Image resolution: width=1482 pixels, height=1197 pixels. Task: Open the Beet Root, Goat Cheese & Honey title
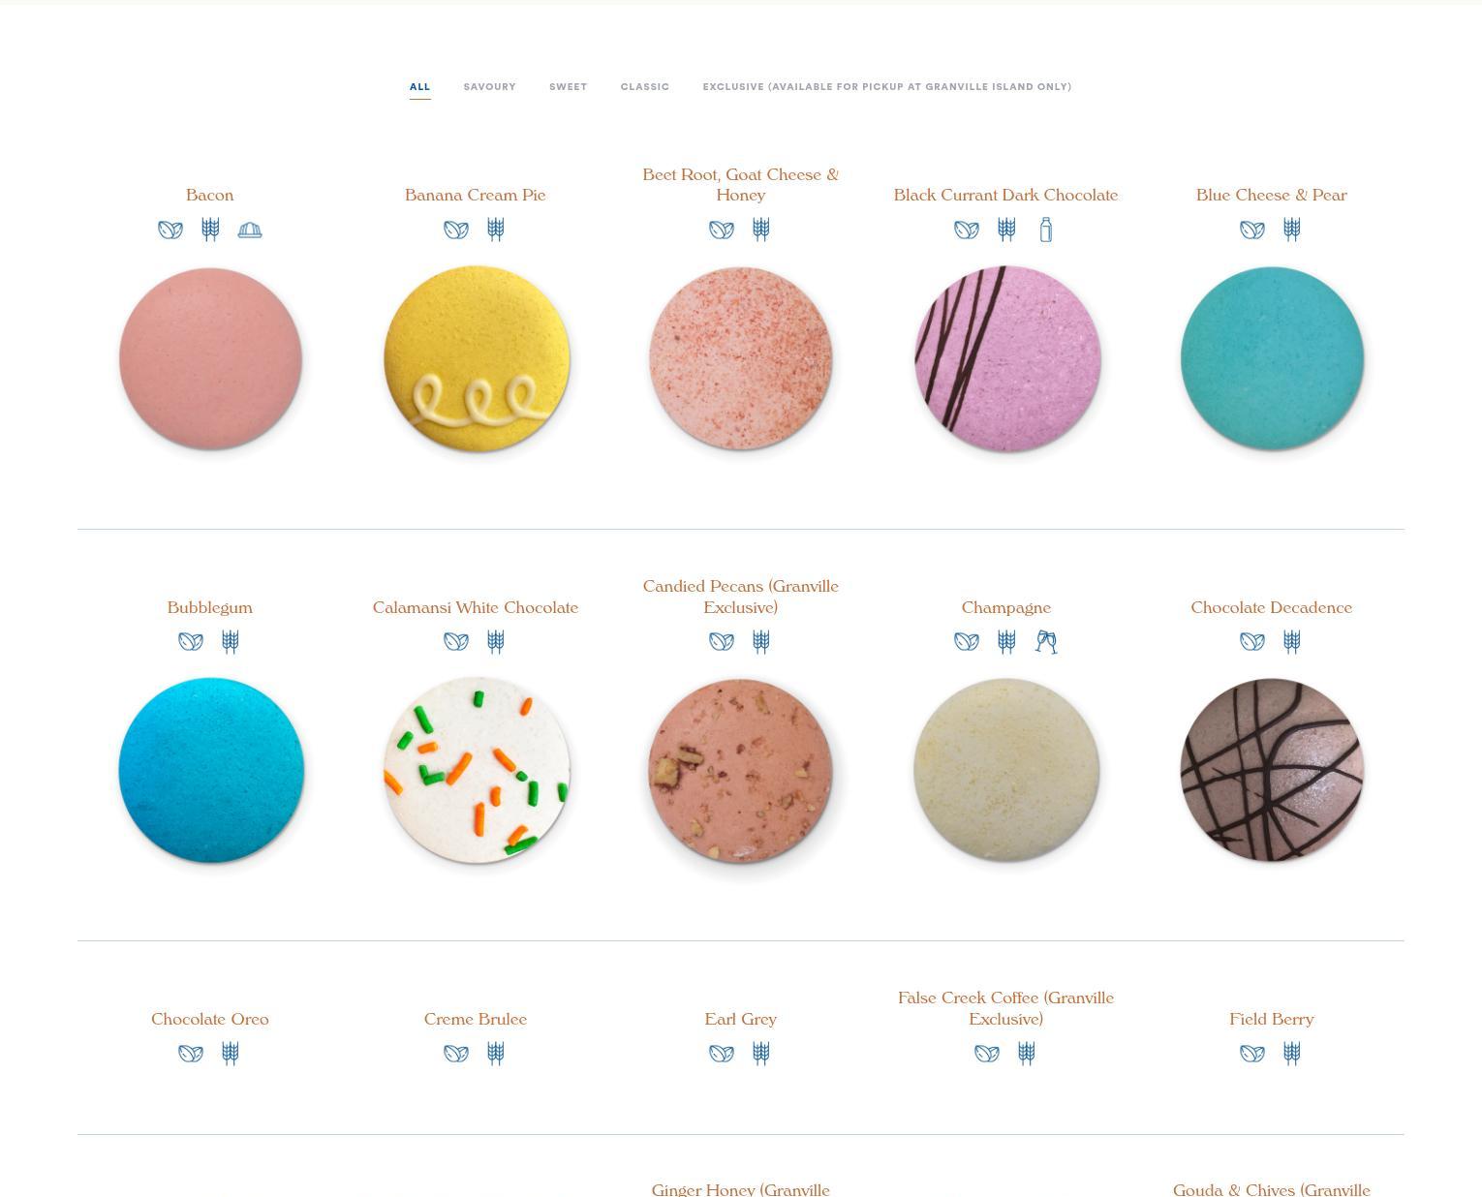coord(741,184)
